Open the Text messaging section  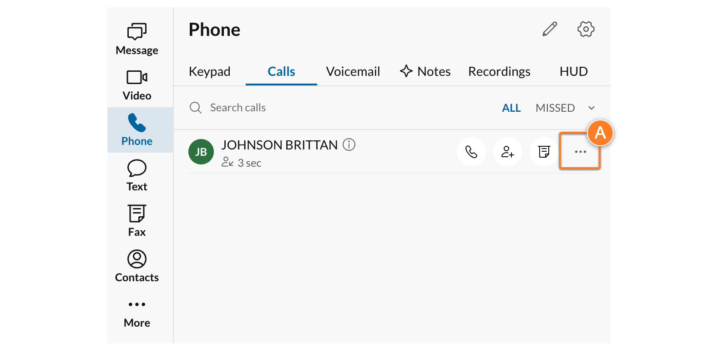(136, 175)
